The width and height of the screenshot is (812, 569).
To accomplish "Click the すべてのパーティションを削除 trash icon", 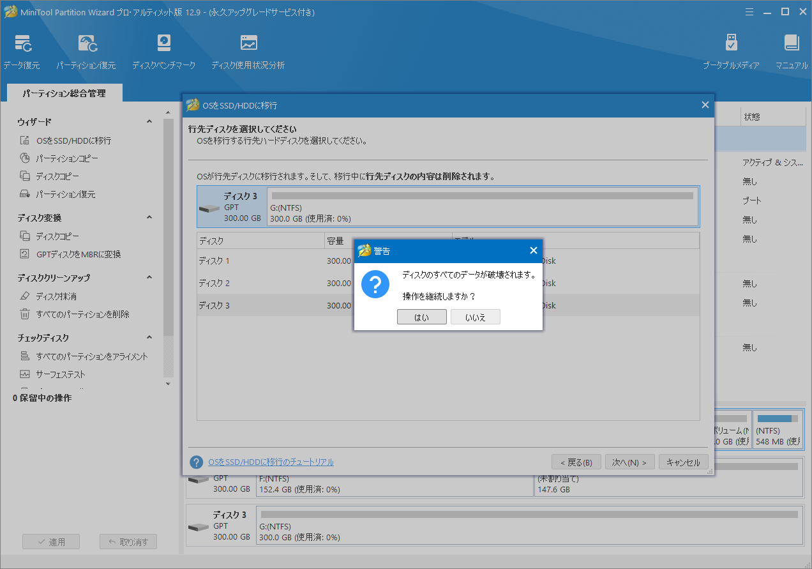I will coord(25,314).
